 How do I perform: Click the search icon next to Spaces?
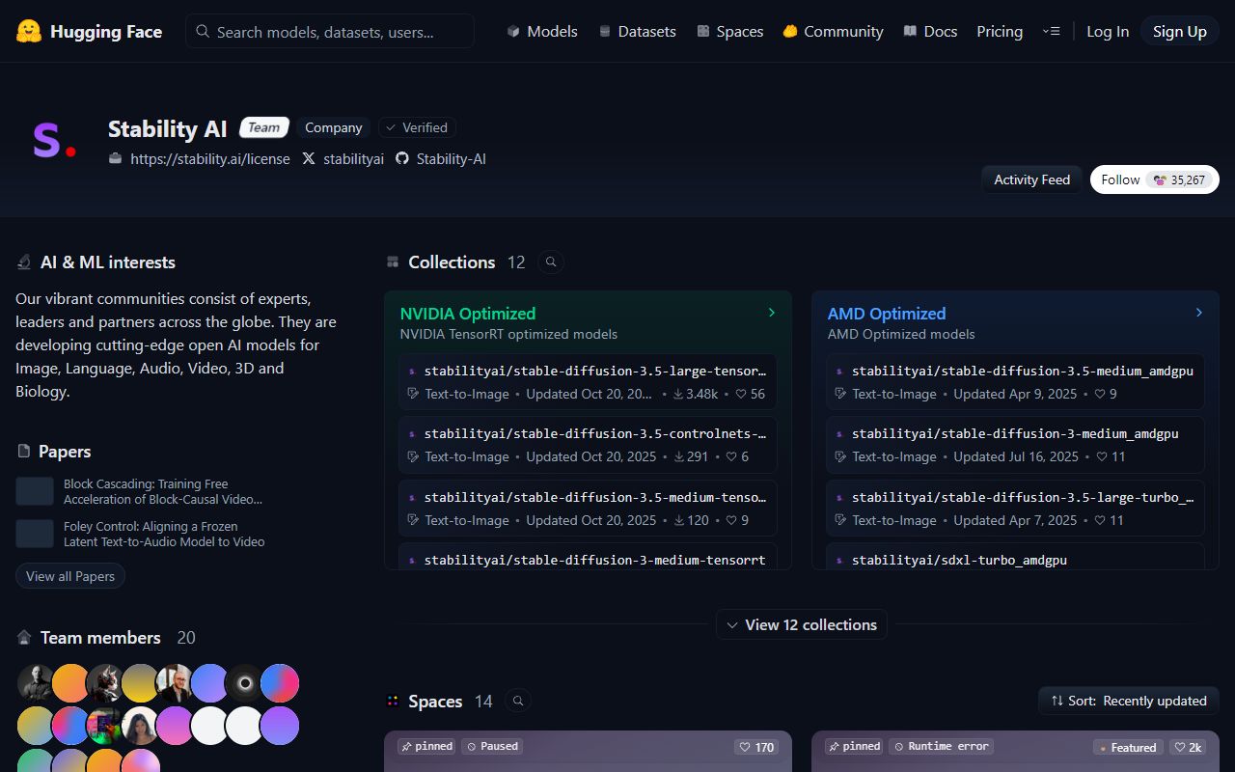click(x=518, y=701)
